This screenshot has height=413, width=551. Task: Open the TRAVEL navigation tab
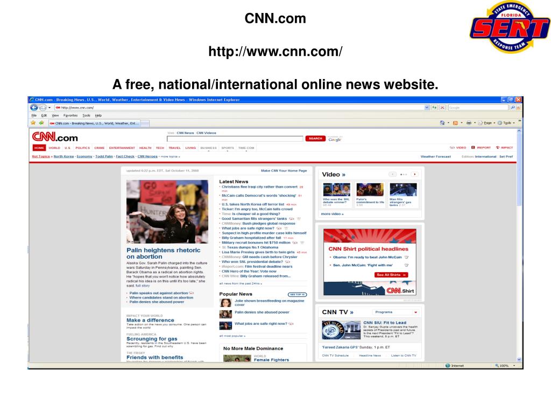coord(175,148)
